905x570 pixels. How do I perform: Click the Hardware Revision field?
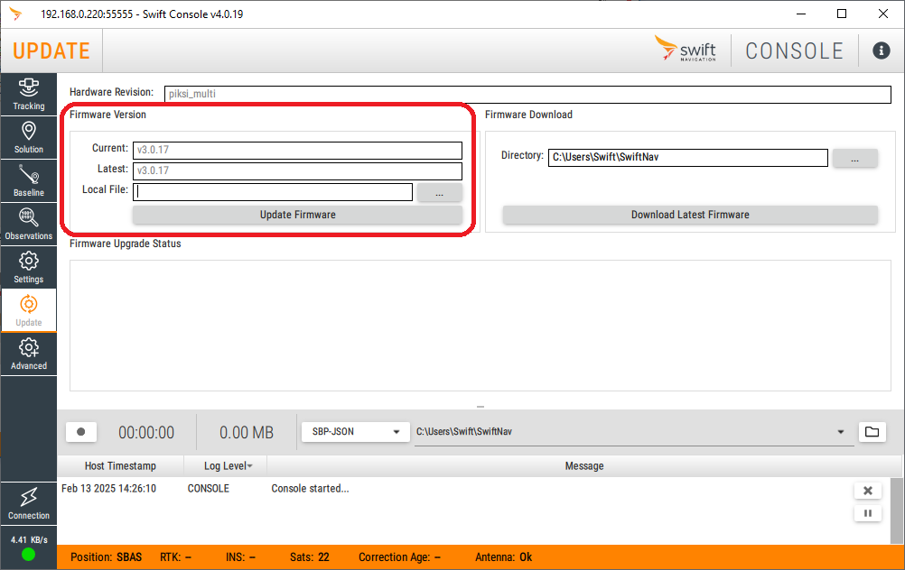pyautogui.click(x=527, y=94)
